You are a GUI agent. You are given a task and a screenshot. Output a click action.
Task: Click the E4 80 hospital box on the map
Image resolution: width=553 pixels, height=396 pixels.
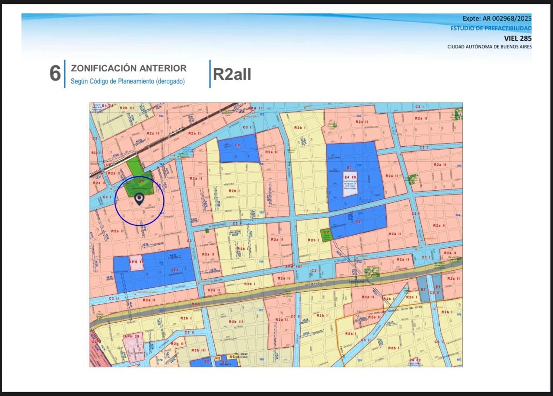tap(350, 184)
